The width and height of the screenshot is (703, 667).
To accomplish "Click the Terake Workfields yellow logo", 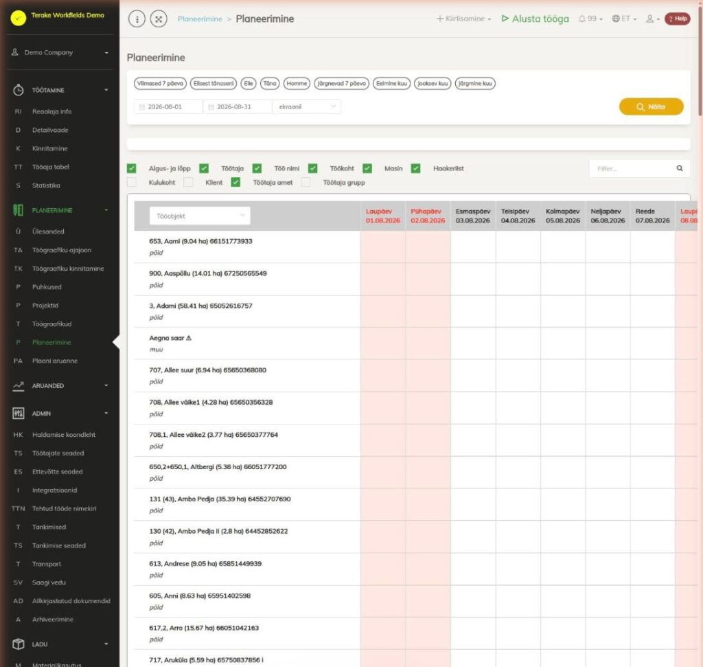I will click(19, 18).
